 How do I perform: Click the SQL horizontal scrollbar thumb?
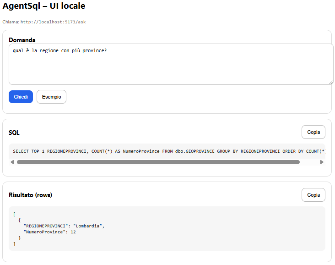tap(158, 162)
